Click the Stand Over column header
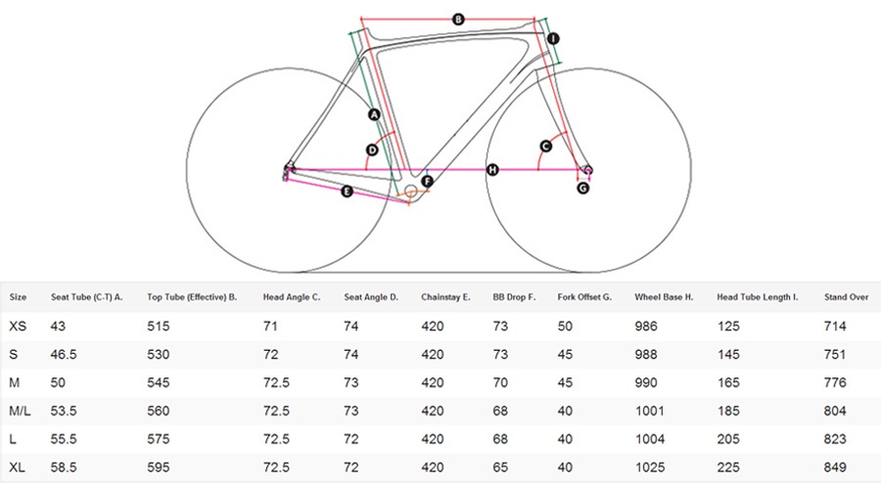881x483 pixels. [846, 297]
